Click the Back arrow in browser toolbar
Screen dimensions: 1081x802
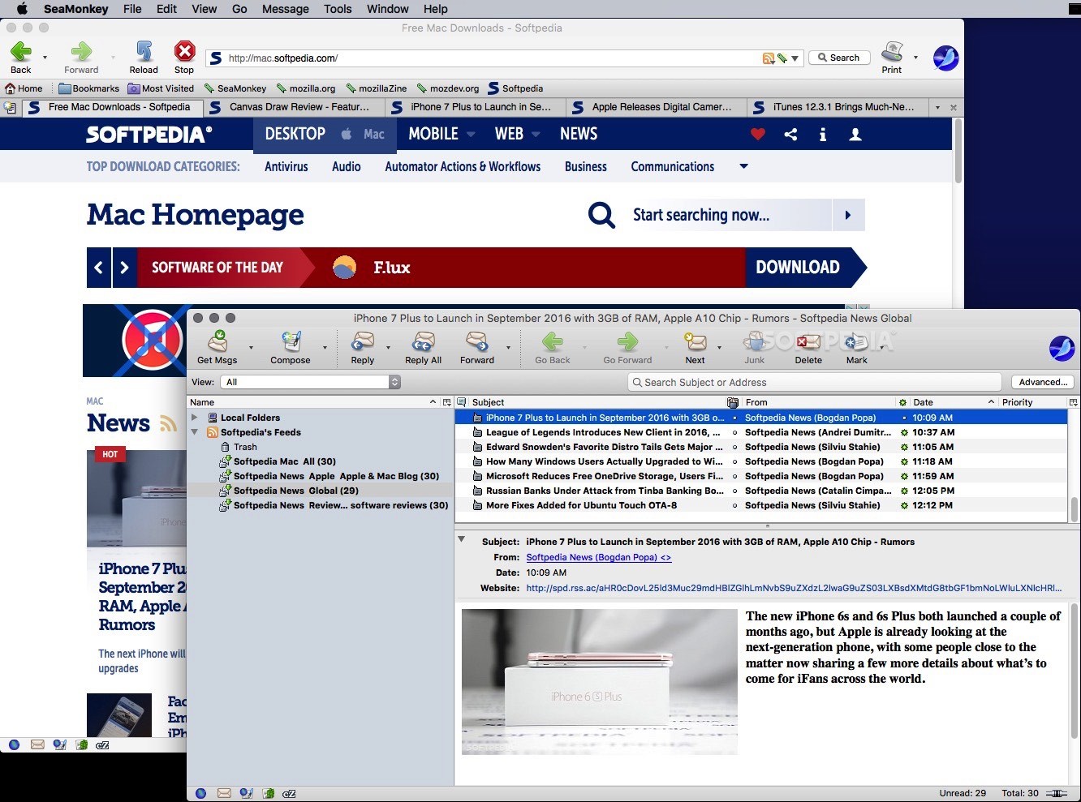20,52
